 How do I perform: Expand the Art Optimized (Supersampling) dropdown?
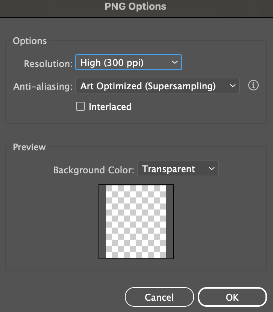pyautogui.click(x=150, y=86)
